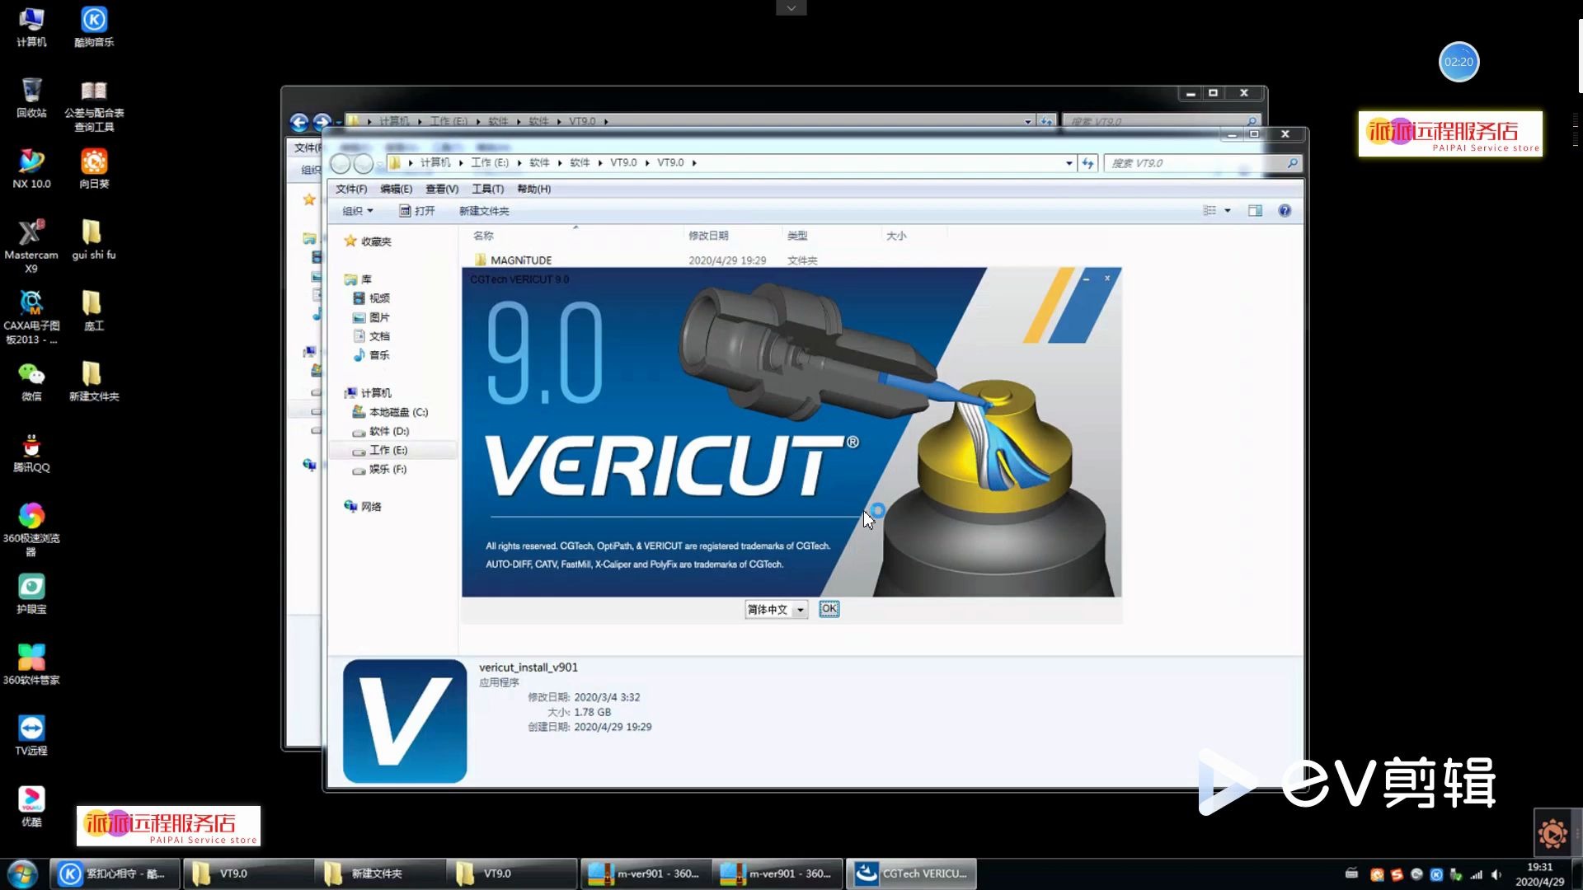The height and width of the screenshot is (890, 1583).
Task: Open gui shi fu folder
Action: (94, 239)
